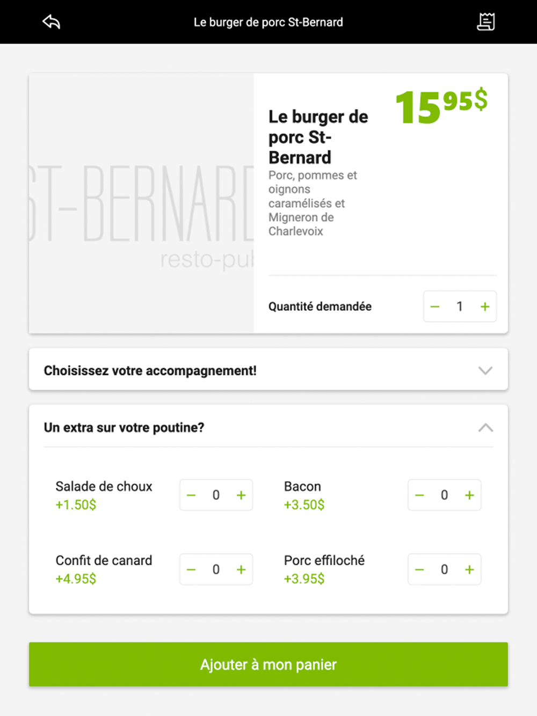Screen dimensions: 537x716
Task: Collapse Un extra sur votre poutine chevron
Action: point(485,428)
